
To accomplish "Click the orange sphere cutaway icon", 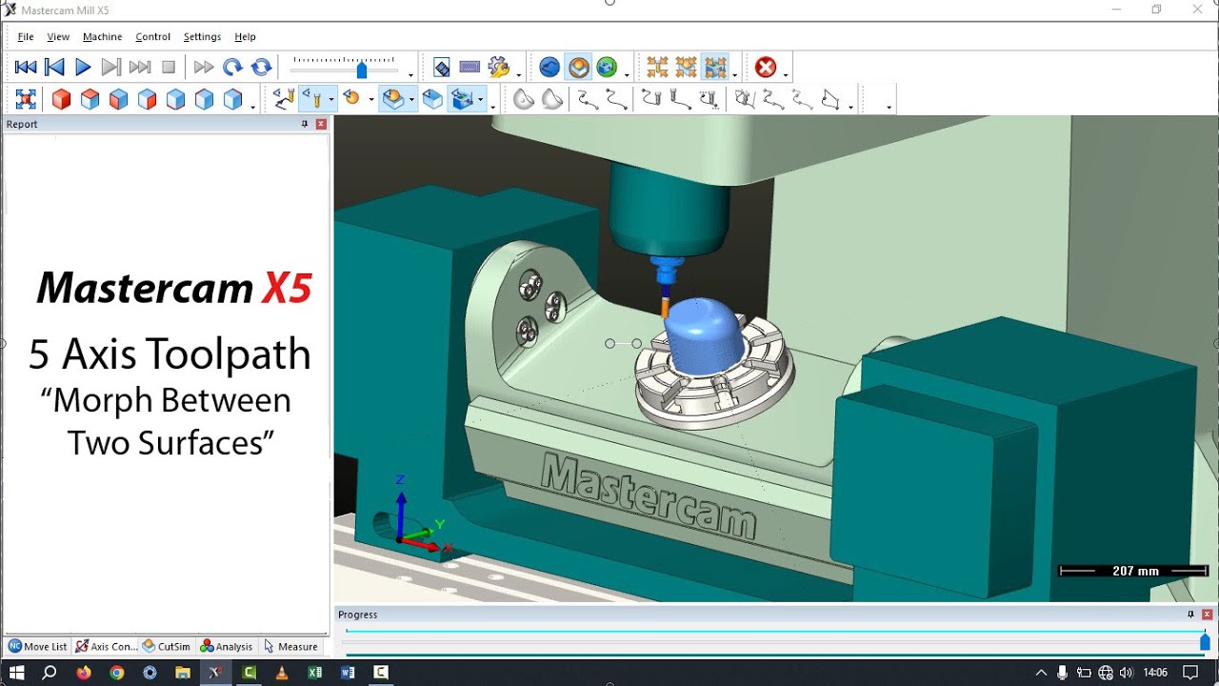I will 351,98.
